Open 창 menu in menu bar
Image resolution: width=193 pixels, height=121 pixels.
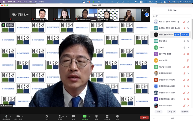[x=36, y=2]
